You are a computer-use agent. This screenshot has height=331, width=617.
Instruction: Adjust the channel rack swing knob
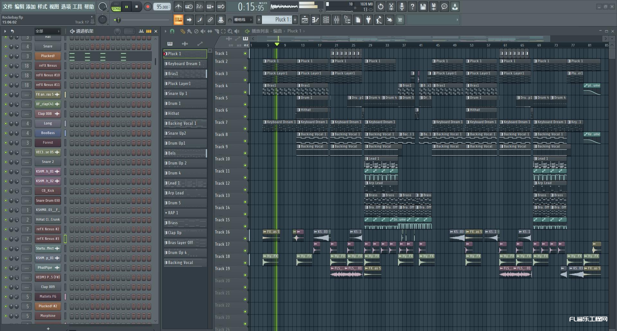(117, 31)
